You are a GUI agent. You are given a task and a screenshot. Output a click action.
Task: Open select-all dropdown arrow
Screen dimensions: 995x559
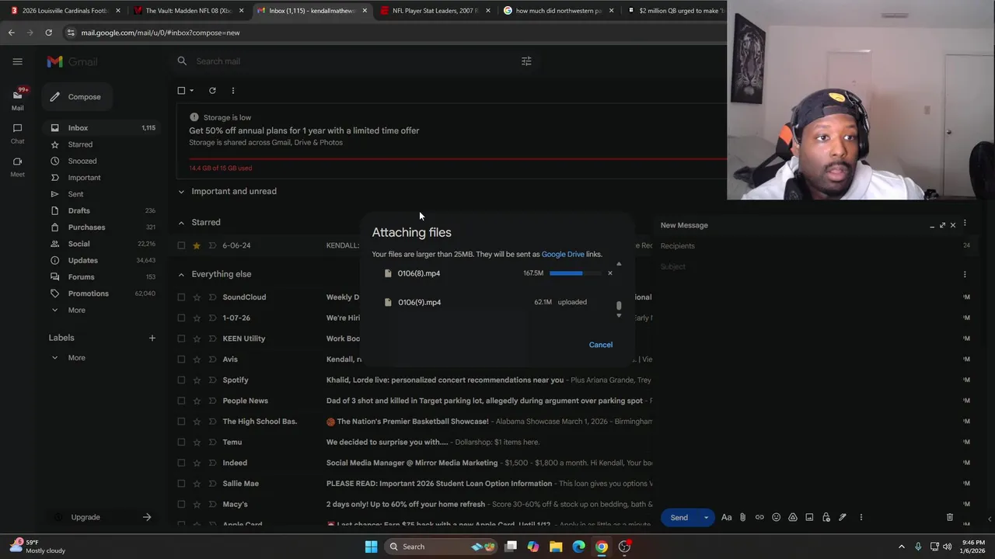tap(192, 91)
